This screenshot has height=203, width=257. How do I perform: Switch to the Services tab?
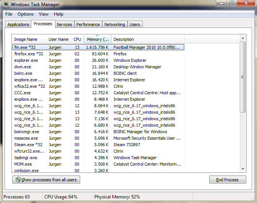click(x=64, y=24)
